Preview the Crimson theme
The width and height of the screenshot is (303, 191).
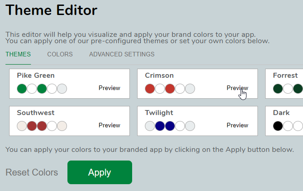(x=237, y=88)
